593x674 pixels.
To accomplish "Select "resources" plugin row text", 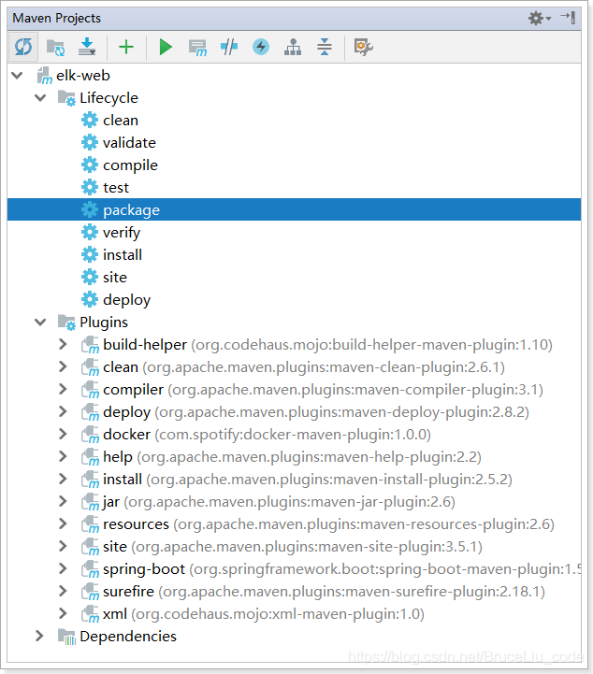I will tap(328, 524).
